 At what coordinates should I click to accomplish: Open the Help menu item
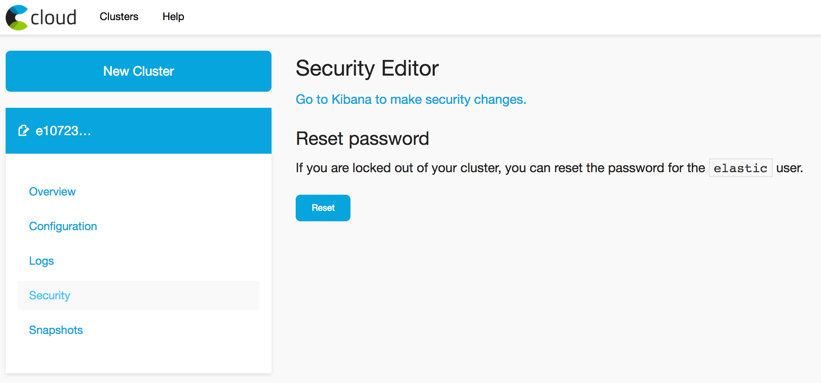tap(173, 16)
